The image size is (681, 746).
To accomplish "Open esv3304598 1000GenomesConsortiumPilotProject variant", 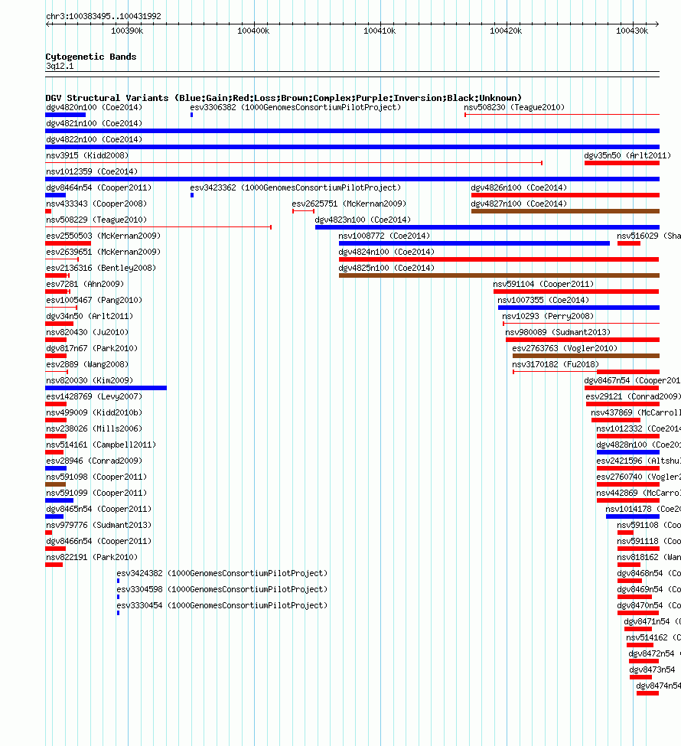I will point(222,589).
